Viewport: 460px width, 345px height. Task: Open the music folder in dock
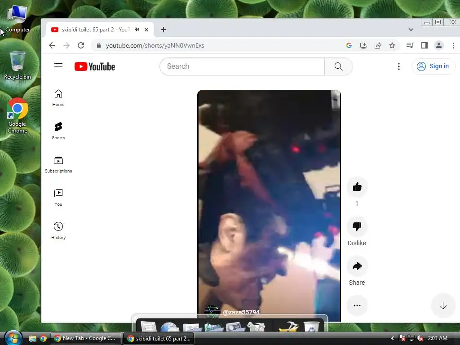pos(213,327)
